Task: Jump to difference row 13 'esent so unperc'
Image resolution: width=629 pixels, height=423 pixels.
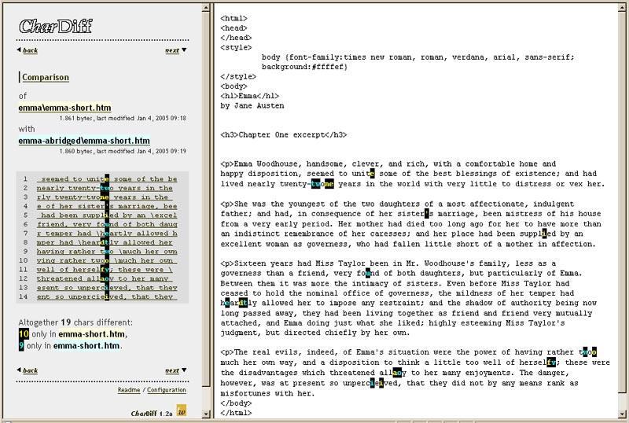Action: (x=107, y=288)
